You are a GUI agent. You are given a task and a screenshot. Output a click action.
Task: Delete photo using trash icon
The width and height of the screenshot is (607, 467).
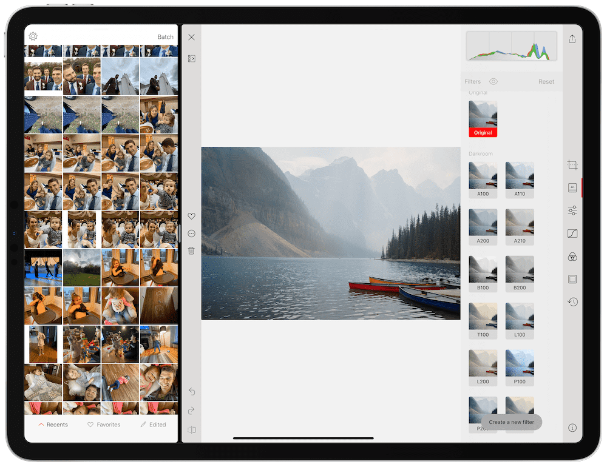pos(191,250)
